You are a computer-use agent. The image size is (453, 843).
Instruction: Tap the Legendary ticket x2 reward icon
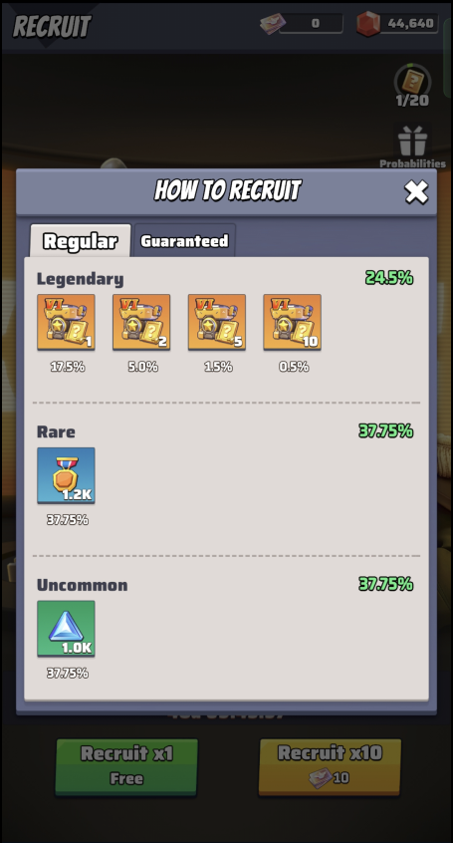point(141,322)
